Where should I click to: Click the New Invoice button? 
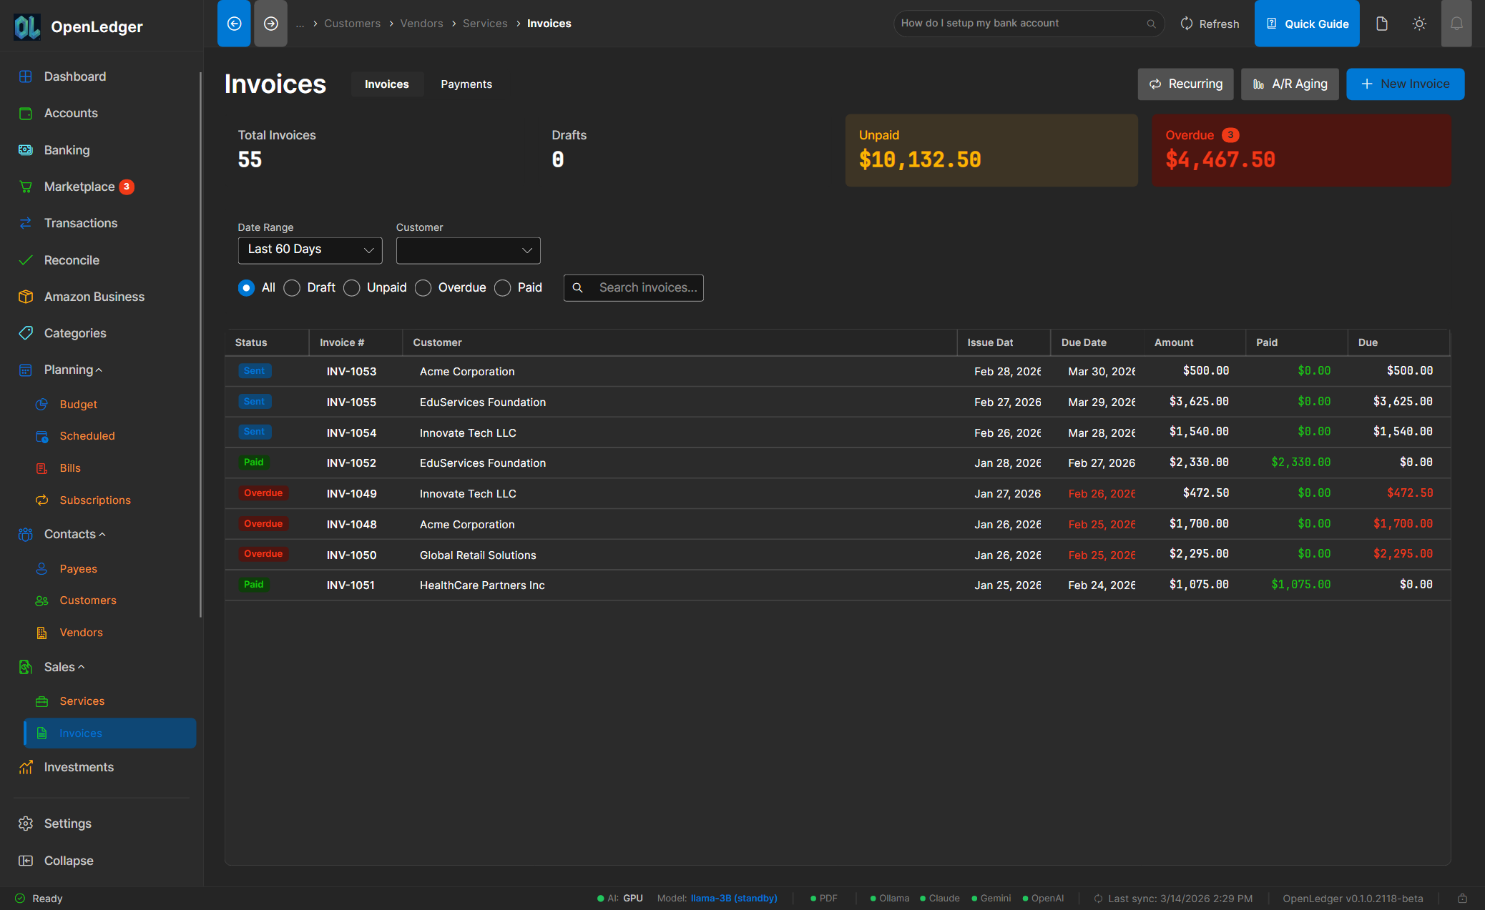(x=1404, y=84)
